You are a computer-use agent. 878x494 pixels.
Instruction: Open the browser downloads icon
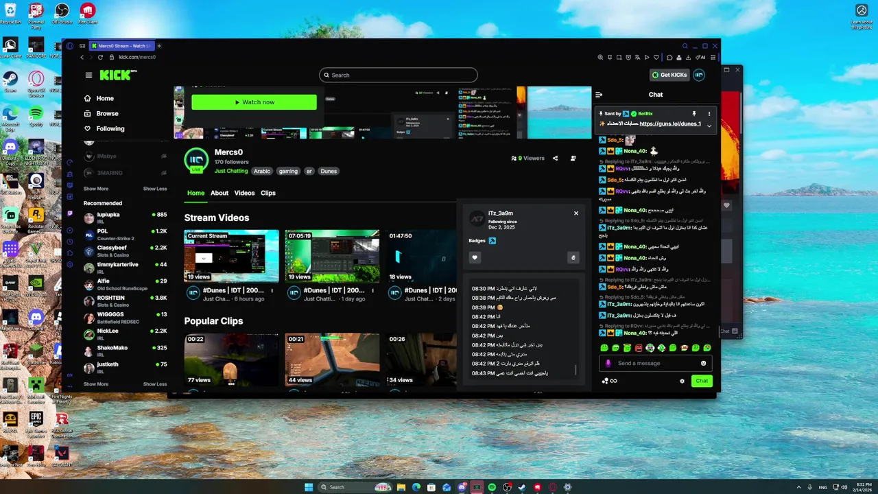(688, 57)
